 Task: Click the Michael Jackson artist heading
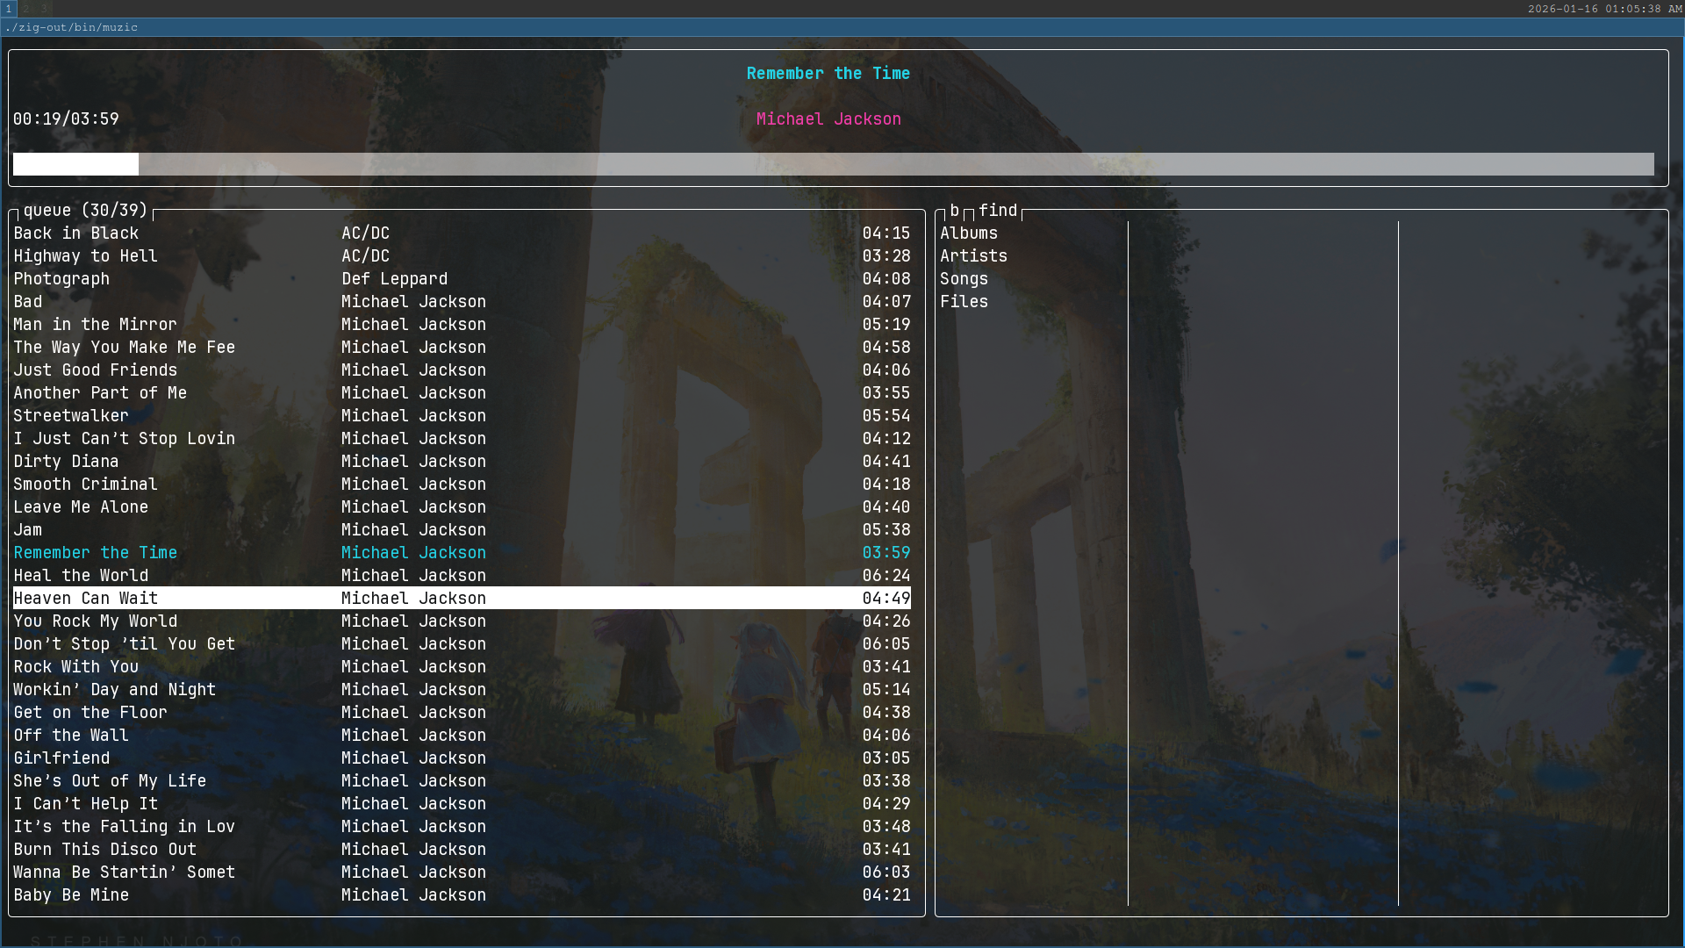(828, 119)
